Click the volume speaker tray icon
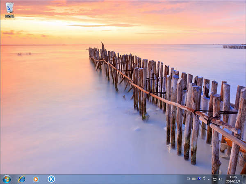246x184 pixels. pyautogui.click(x=220, y=179)
